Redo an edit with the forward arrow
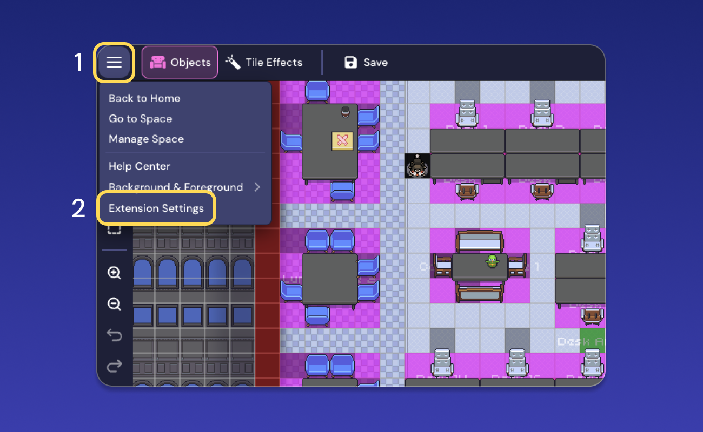This screenshot has width=703, height=432. 114,366
